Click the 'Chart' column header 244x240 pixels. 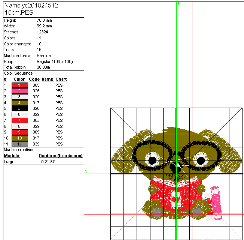61,79
